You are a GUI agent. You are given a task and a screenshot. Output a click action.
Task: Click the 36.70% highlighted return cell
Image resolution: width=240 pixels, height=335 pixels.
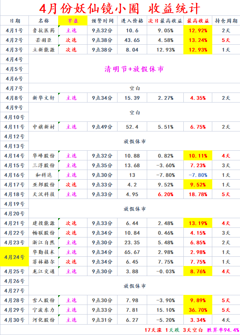tap(198, 310)
